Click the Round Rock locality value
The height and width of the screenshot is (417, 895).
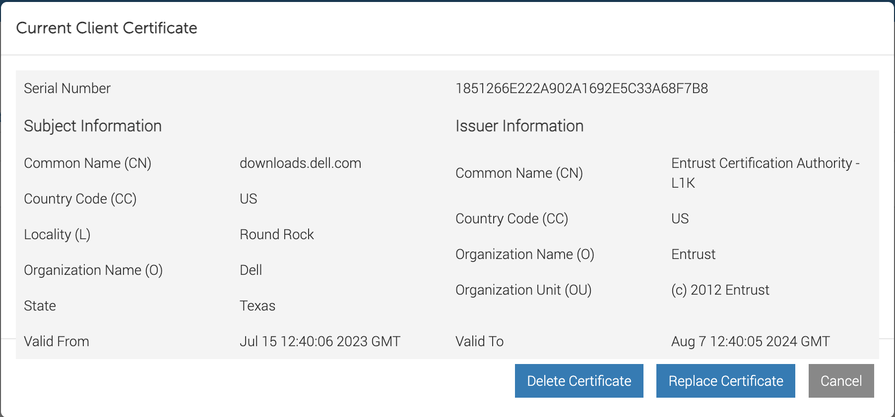(x=276, y=235)
